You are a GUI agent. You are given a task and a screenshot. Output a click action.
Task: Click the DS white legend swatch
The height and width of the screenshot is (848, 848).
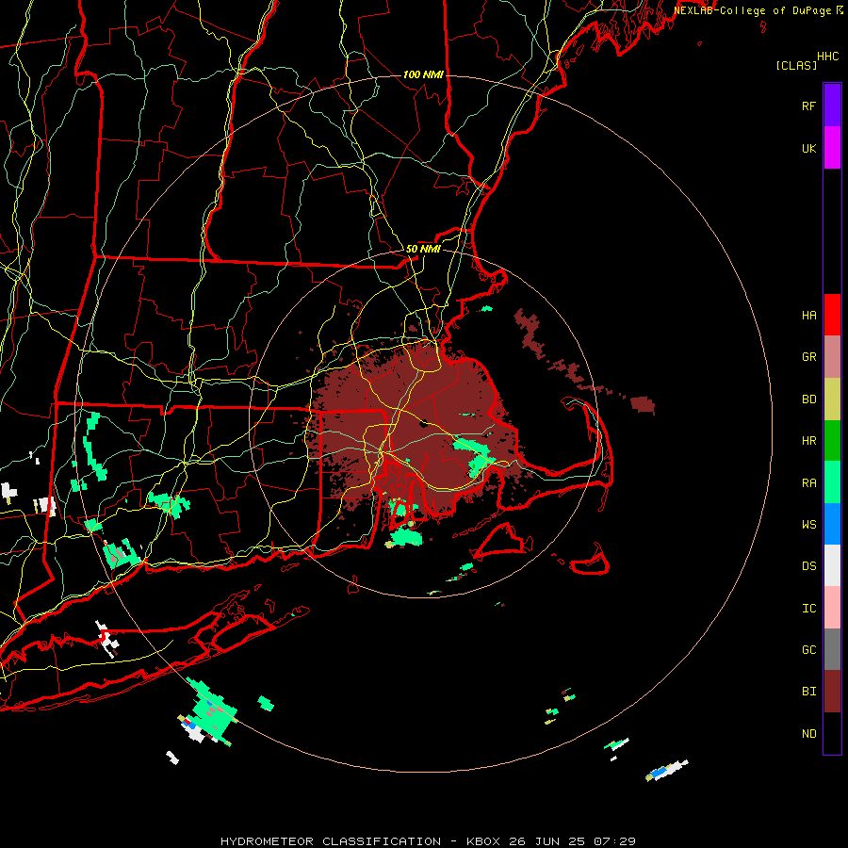pyautogui.click(x=832, y=565)
